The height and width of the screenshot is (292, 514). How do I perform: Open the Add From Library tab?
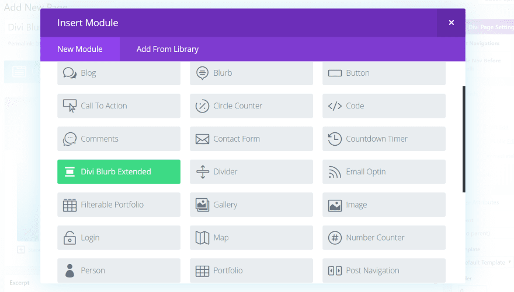point(168,49)
